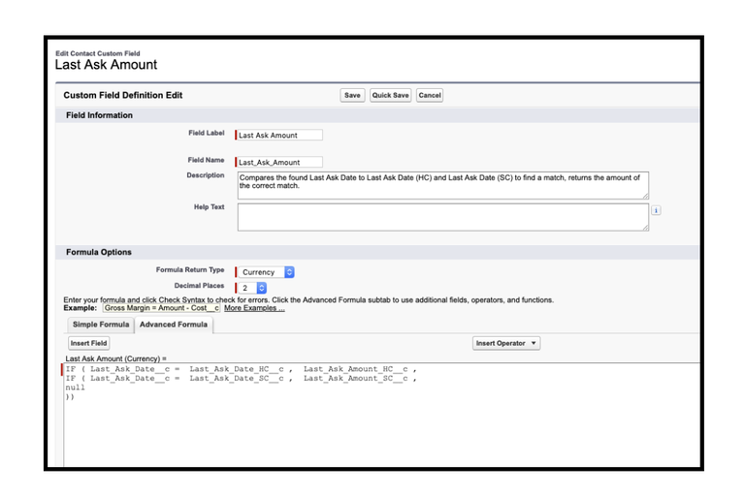Click the 'Gross Margin = Amount - Cost__c' example
745x497 pixels.
pos(161,308)
